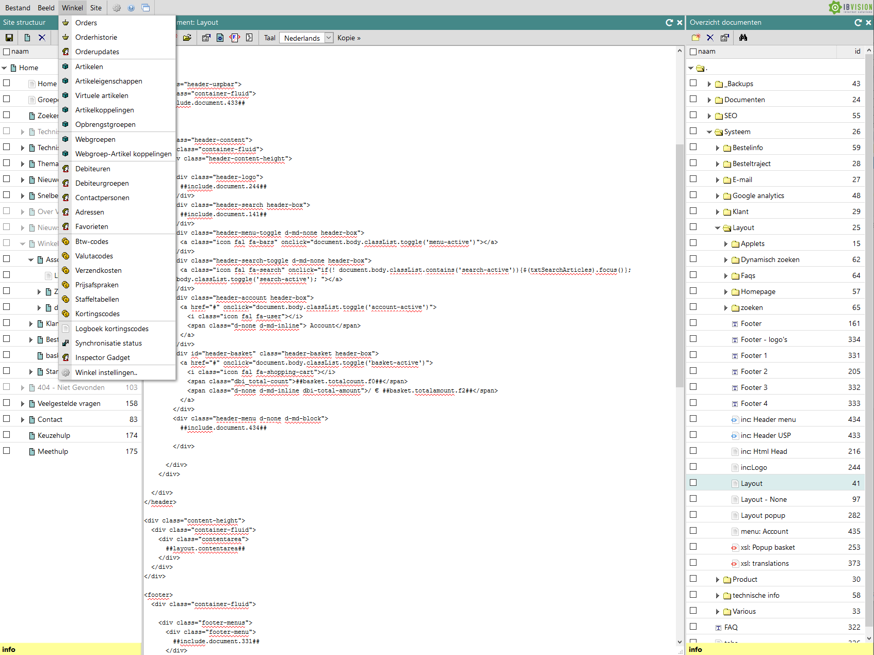Expand the _Backups folder
Image resolution: width=874 pixels, height=655 pixels.
click(x=709, y=84)
